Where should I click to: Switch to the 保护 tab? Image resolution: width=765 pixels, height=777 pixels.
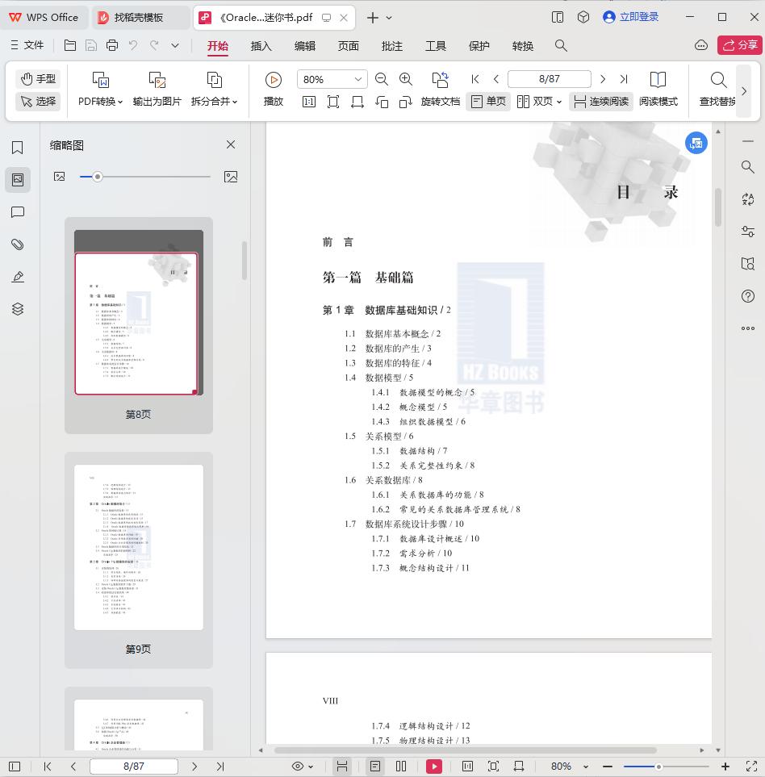(479, 46)
